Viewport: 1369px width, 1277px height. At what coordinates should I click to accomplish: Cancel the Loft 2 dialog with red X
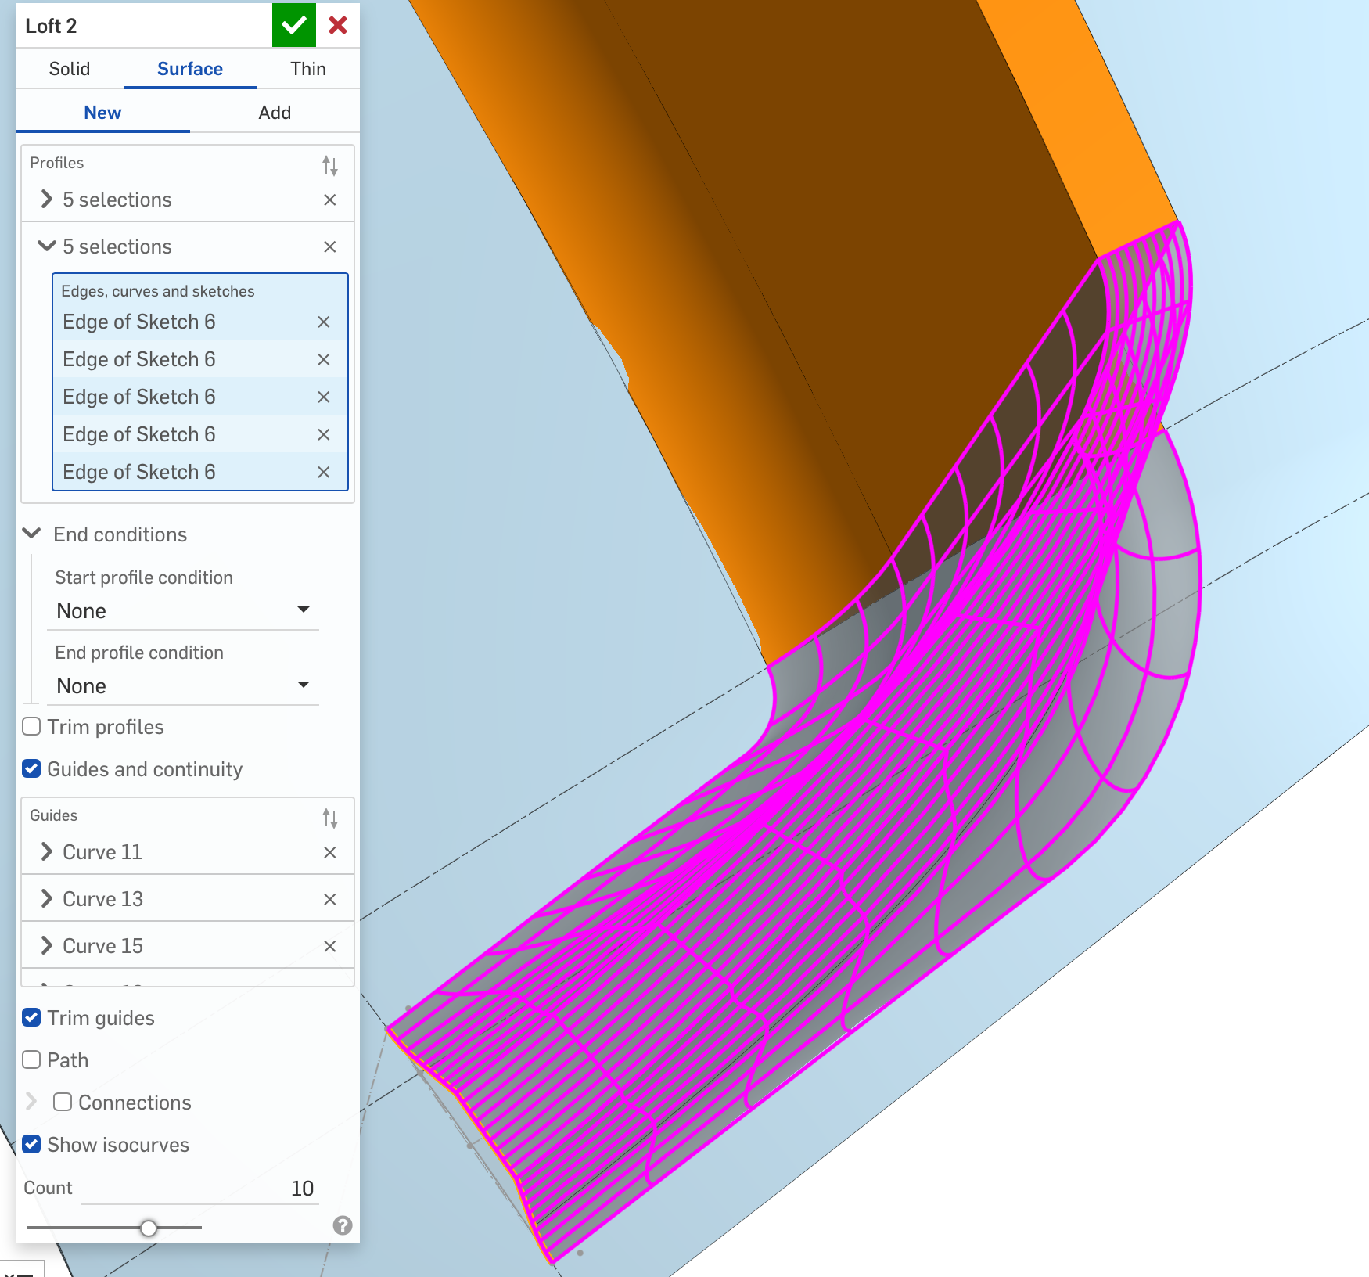coord(338,25)
